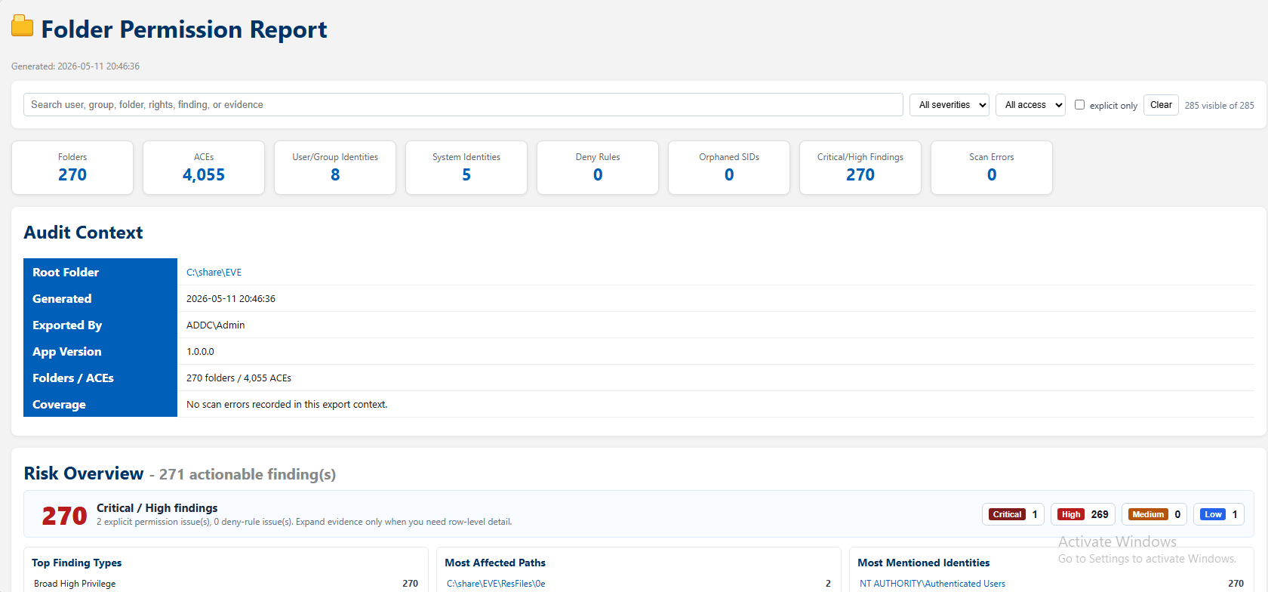Open the All access dropdown
The height and width of the screenshot is (592, 1268).
(x=1030, y=105)
